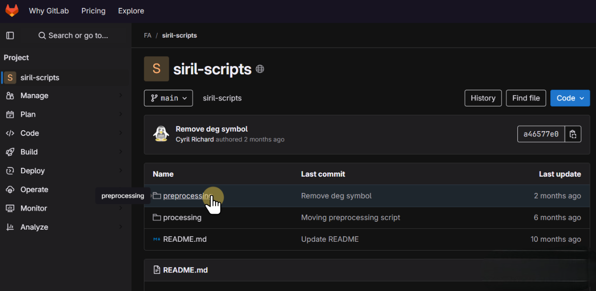This screenshot has width=596, height=291.
Task: Click the Find file button
Action: (526, 98)
